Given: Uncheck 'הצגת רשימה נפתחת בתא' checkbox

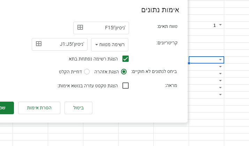Looking at the screenshot, I should 126,58.
